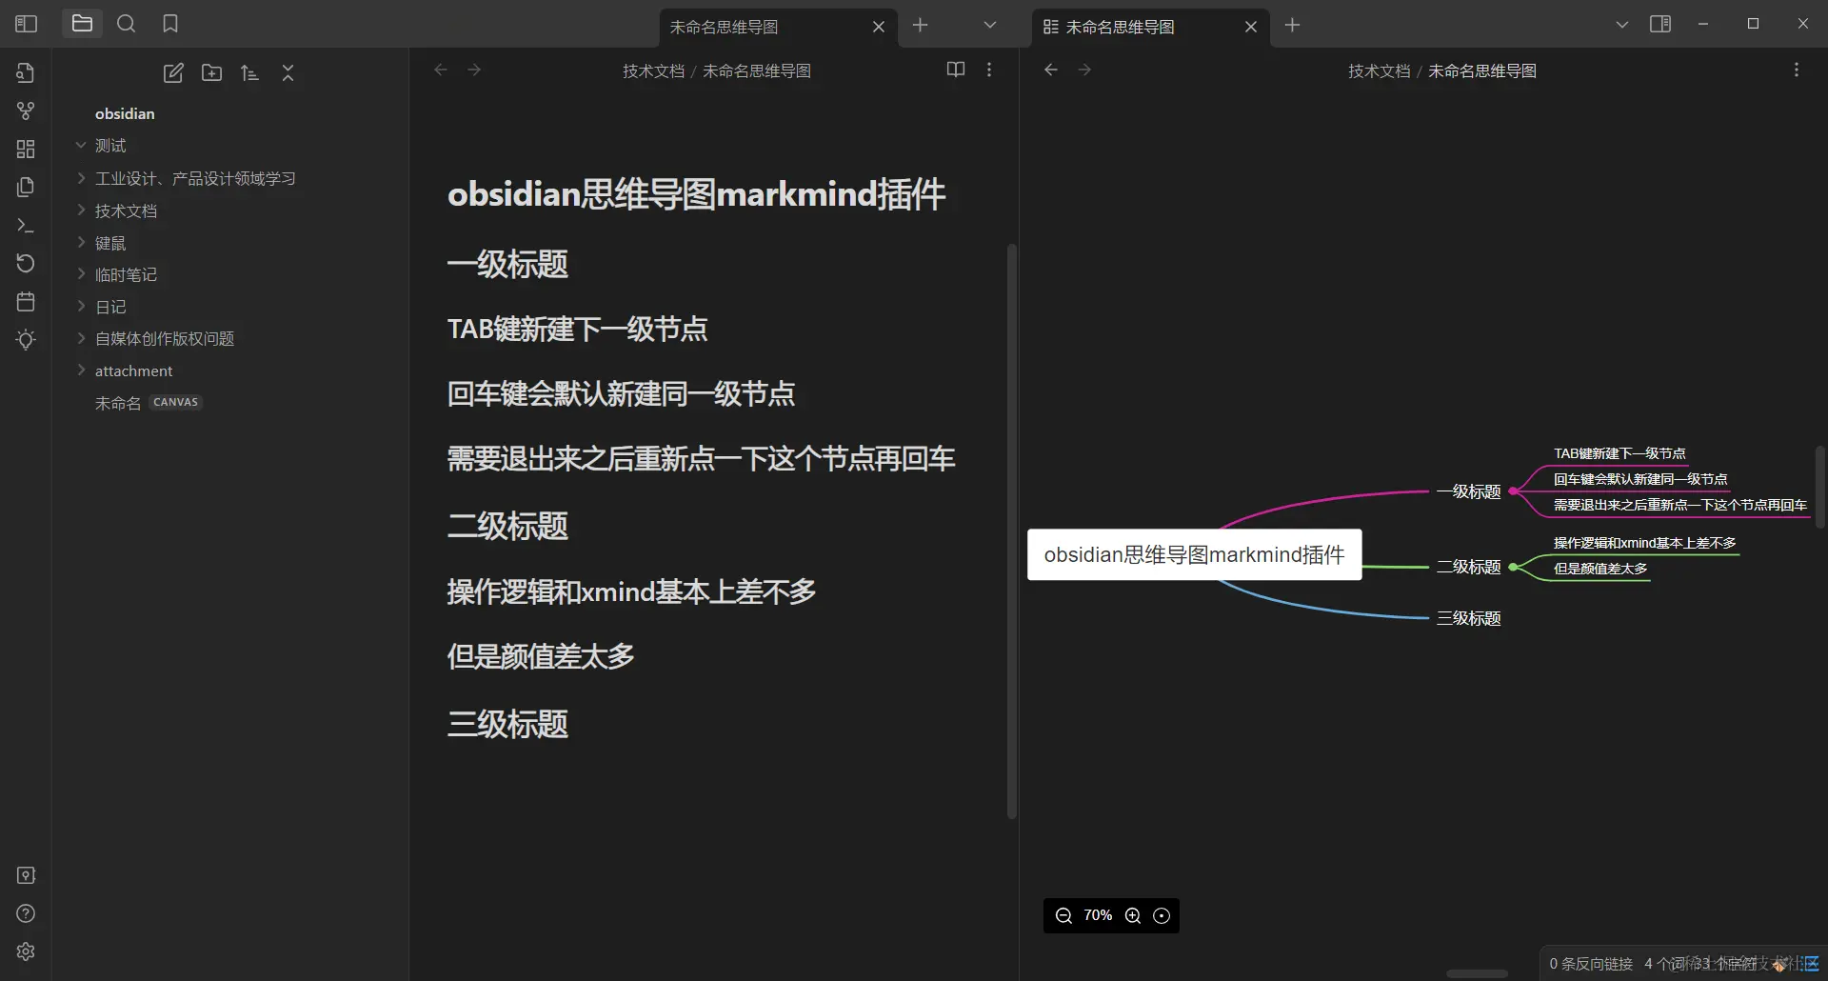Add new tab in right pane
The height and width of the screenshot is (981, 1828).
1292,26
